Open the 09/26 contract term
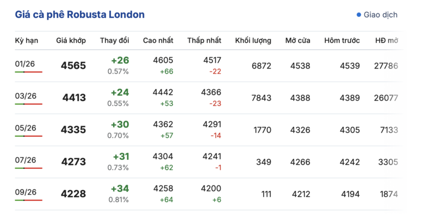This screenshot has width=435, height=219. 26,192
